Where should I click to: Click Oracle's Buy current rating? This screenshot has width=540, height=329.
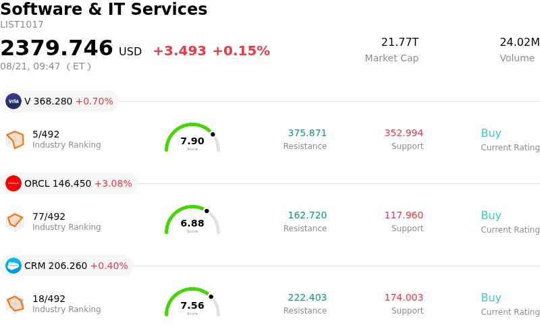point(491,216)
